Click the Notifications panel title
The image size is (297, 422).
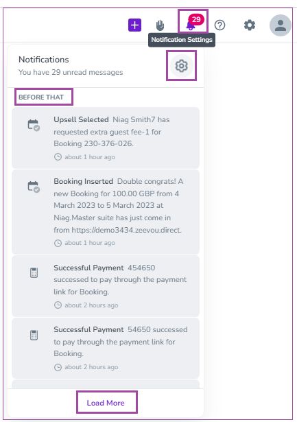point(44,60)
